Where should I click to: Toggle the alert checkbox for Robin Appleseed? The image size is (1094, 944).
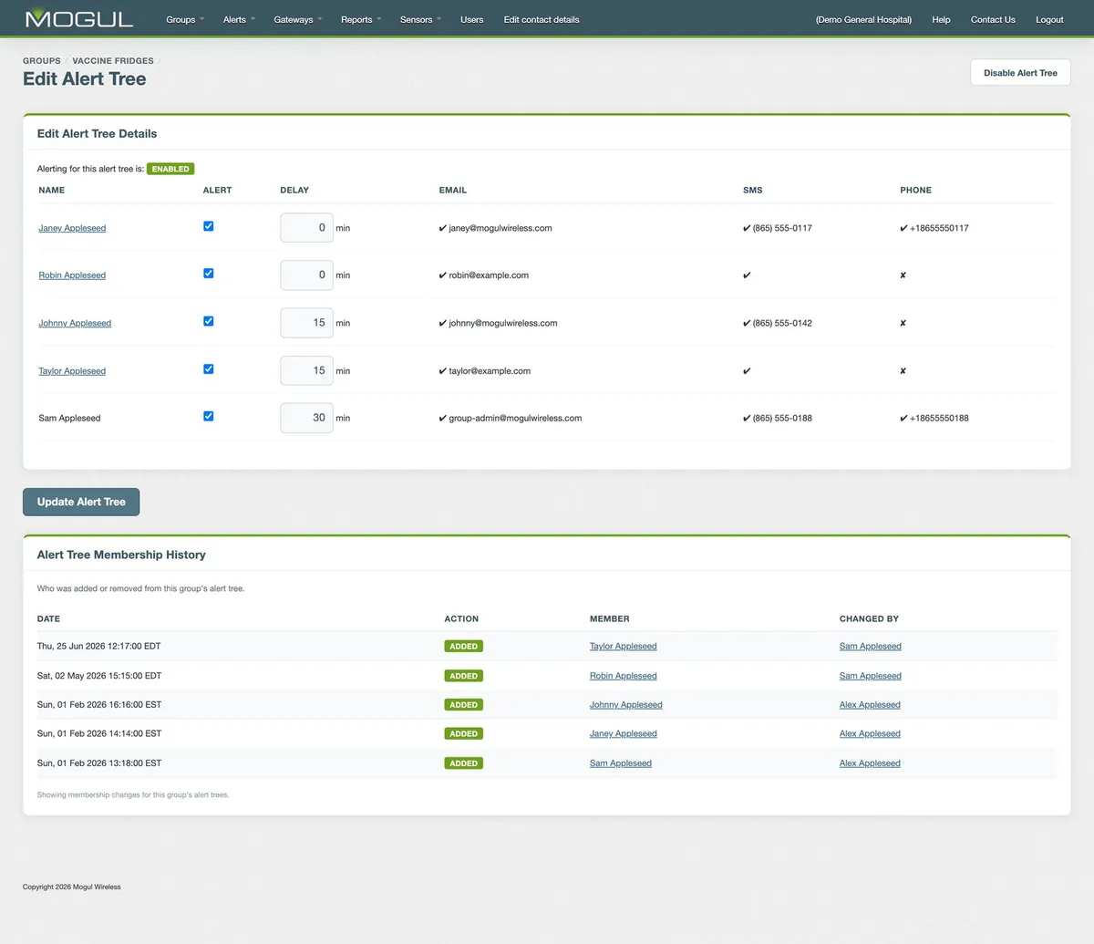tap(209, 274)
